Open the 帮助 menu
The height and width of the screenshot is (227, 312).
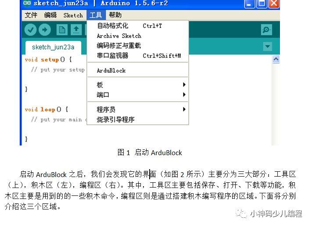click(x=115, y=15)
